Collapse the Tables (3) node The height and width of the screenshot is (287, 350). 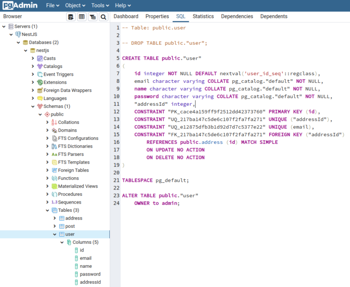pos(47,210)
